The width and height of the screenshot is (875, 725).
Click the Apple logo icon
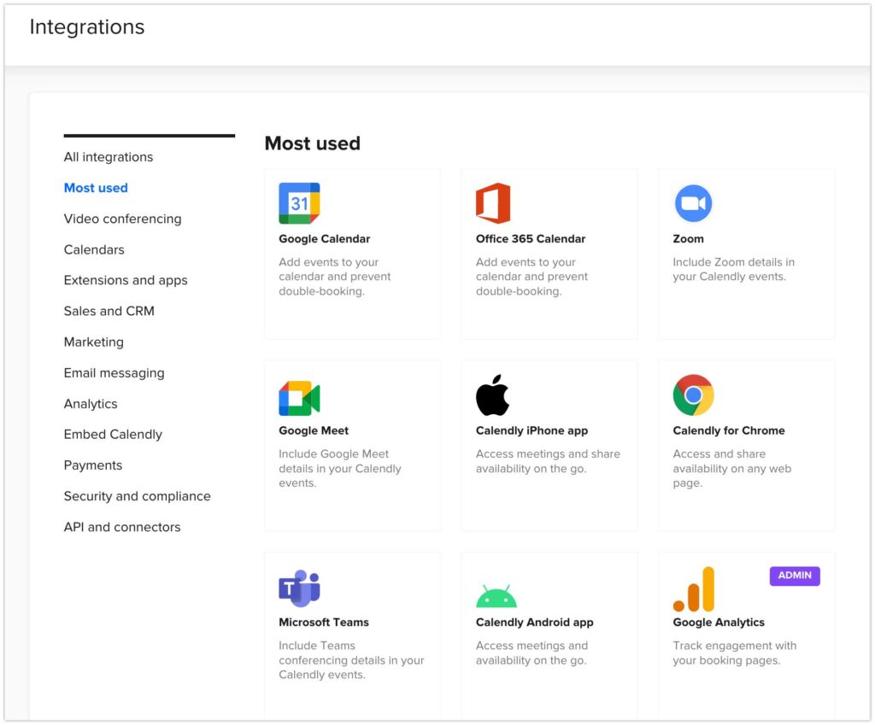click(x=492, y=395)
